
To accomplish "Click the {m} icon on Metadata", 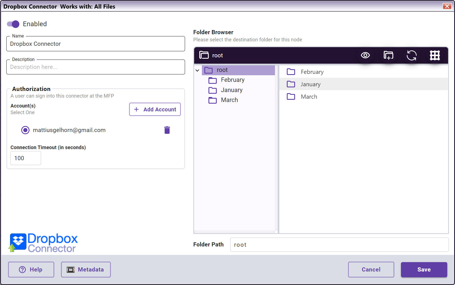I will point(71,270).
